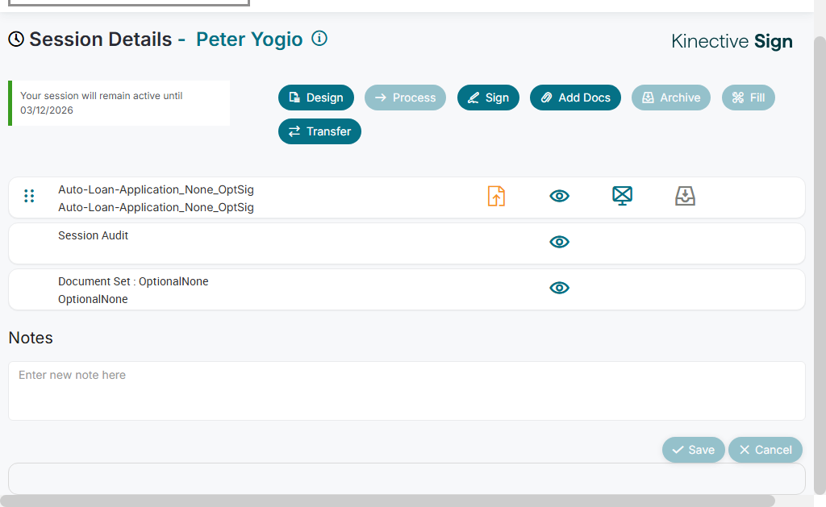
Task: Click the download tray icon on Auto-Loan row
Action: pyautogui.click(x=685, y=196)
